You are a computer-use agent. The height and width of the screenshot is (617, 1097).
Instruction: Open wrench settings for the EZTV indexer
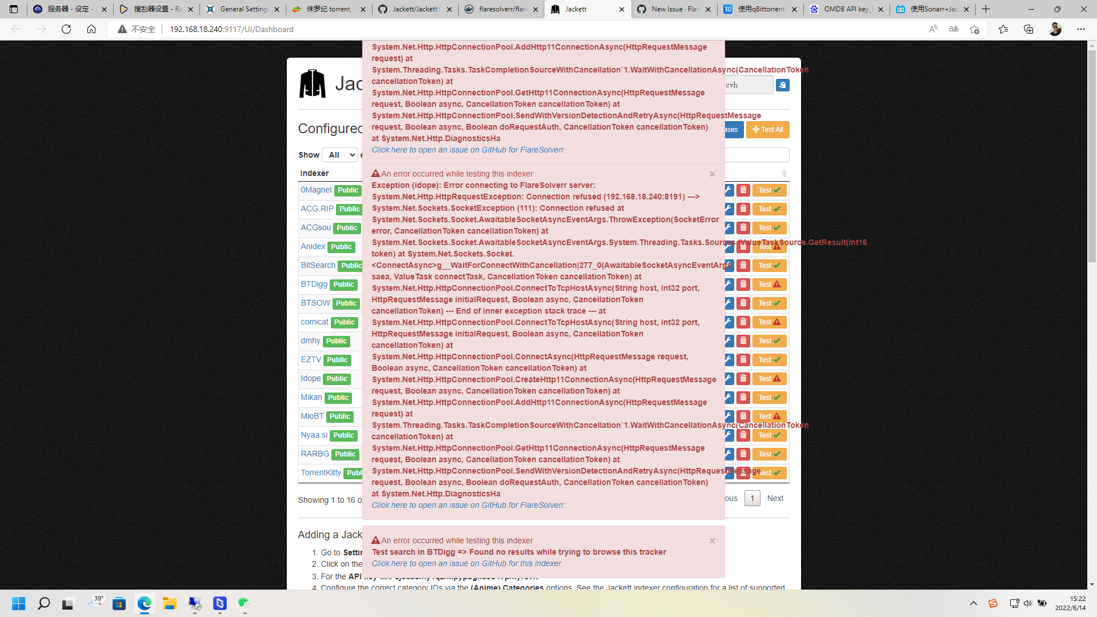coord(728,360)
